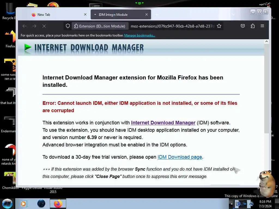Open the Firefox hamburger application menu
279x209 pixels.
pyautogui.click(x=262, y=26)
